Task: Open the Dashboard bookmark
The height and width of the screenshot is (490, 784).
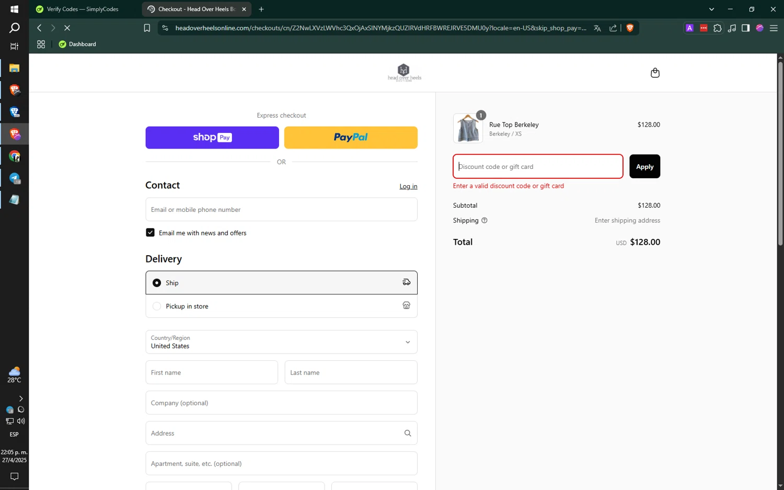Action: coord(77,44)
